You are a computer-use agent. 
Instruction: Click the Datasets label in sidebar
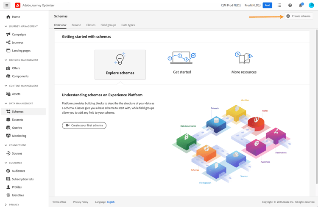17,120
